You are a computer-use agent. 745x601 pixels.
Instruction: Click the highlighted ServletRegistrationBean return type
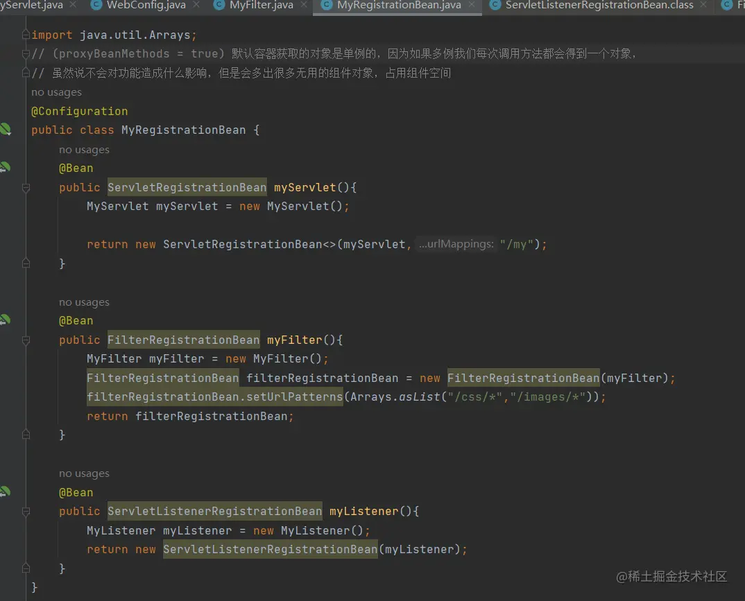coord(187,188)
